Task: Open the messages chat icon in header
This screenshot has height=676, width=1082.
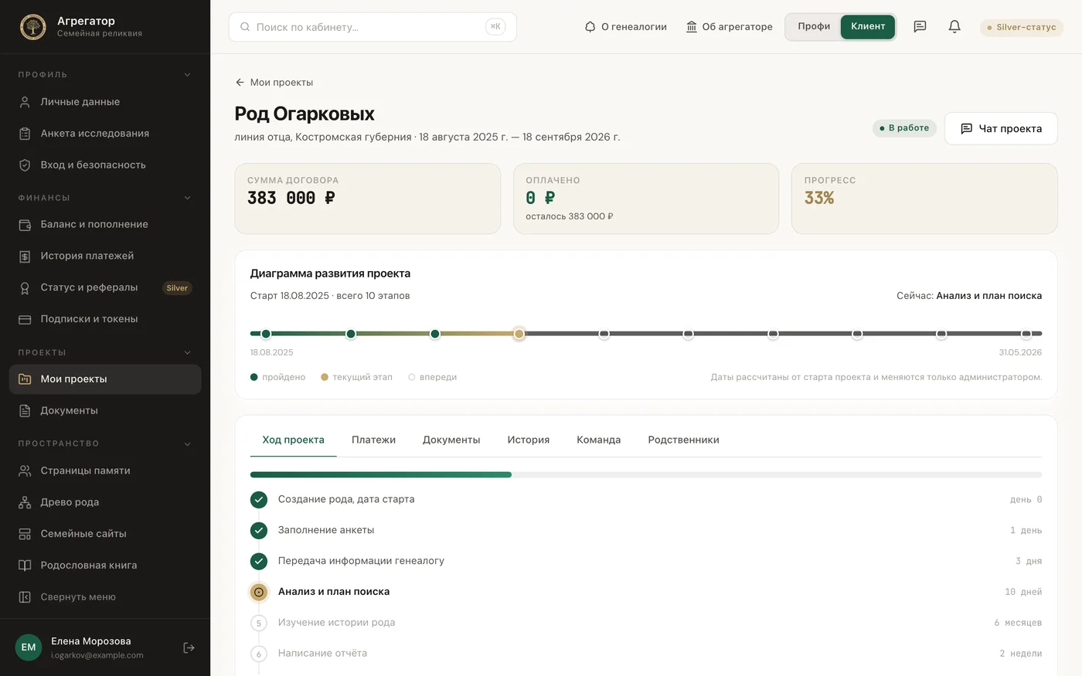Action: (x=920, y=27)
